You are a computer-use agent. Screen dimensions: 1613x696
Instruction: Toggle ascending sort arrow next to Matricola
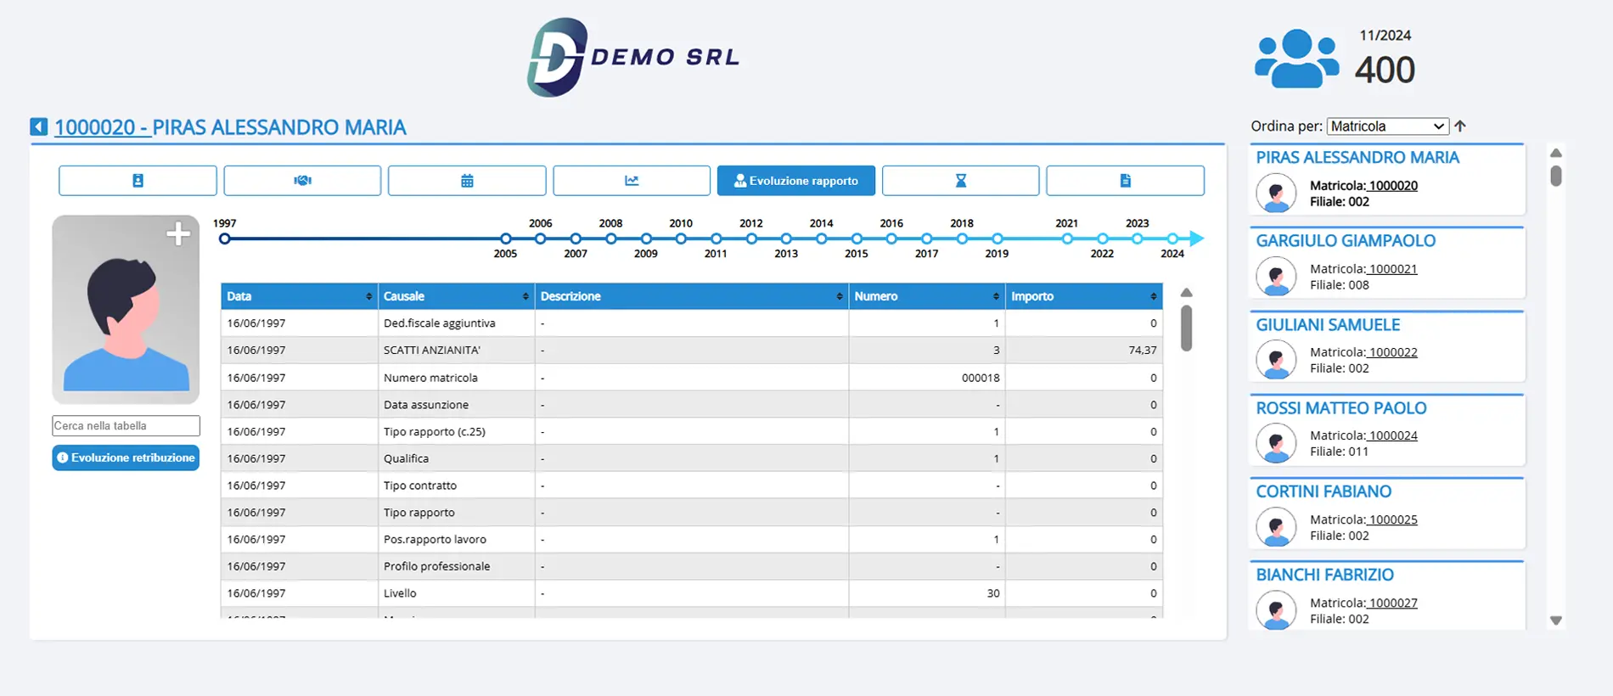(x=1460, y=126)
